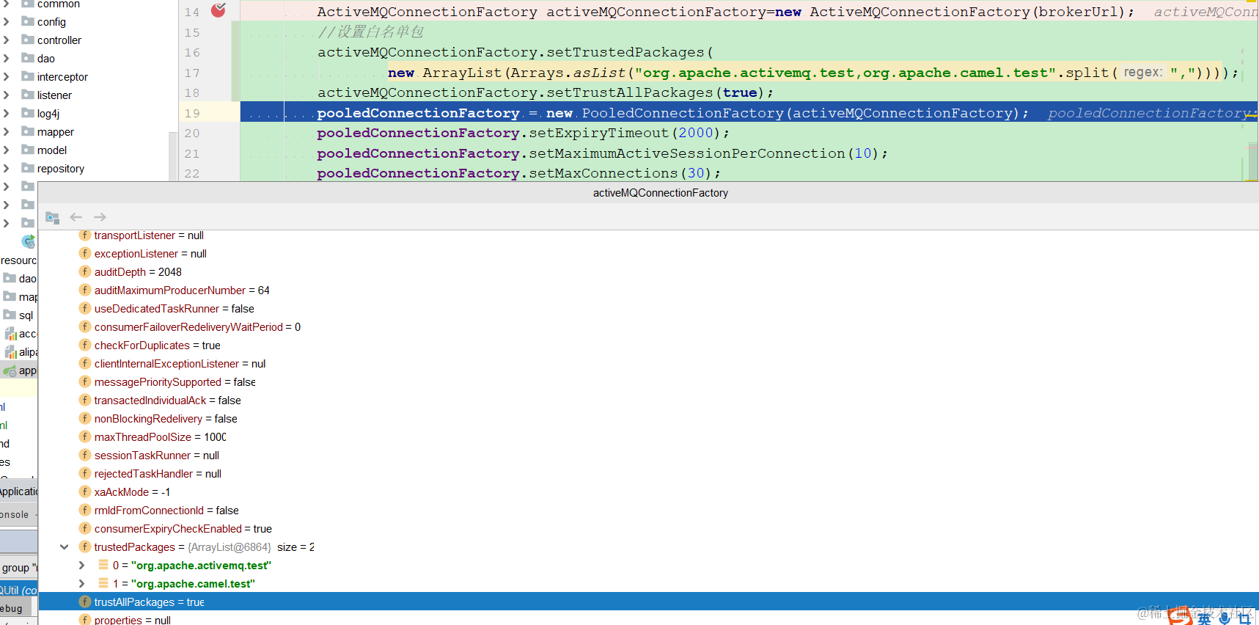
Task: Select the exceptionListener = null field
Action: (150, 254)
